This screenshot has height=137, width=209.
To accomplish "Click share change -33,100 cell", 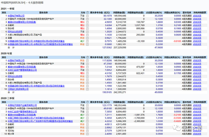I will click(x=141, y=41).
